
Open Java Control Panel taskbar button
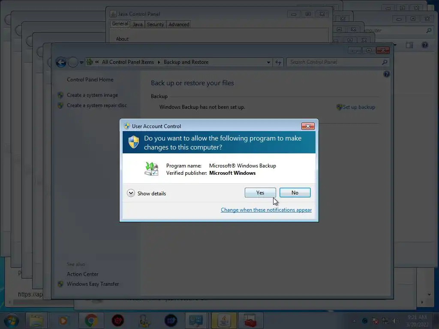tap(224, 320)
